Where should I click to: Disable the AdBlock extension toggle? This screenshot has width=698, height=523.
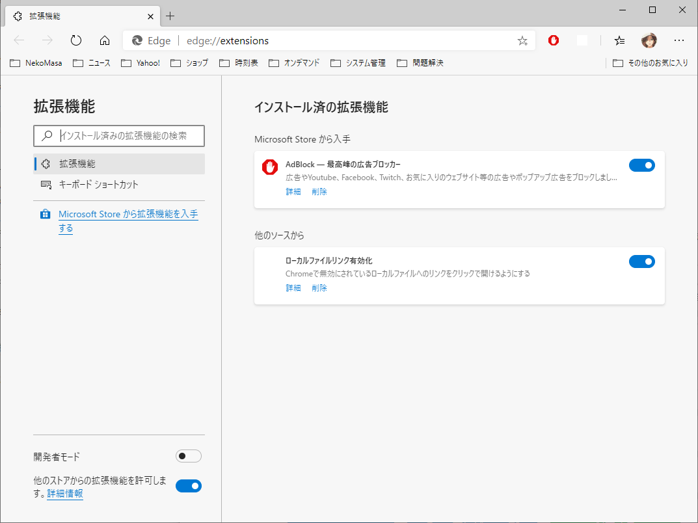[642, 165]
